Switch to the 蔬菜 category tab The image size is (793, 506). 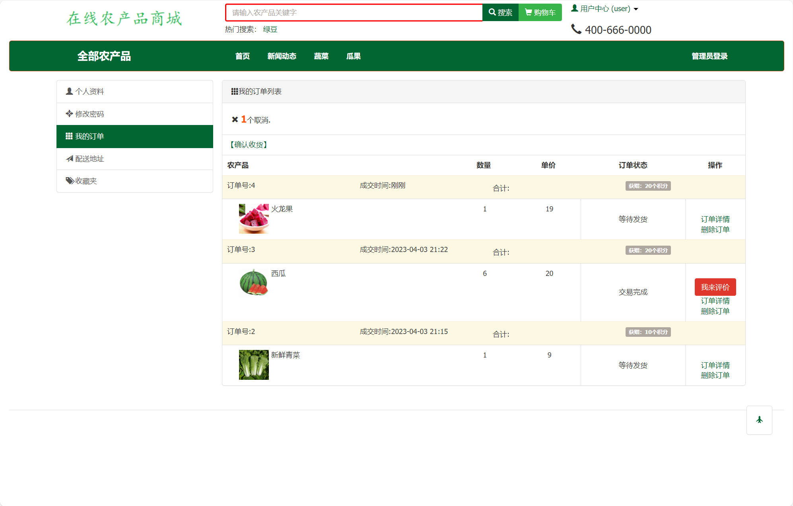pos(321,56)
